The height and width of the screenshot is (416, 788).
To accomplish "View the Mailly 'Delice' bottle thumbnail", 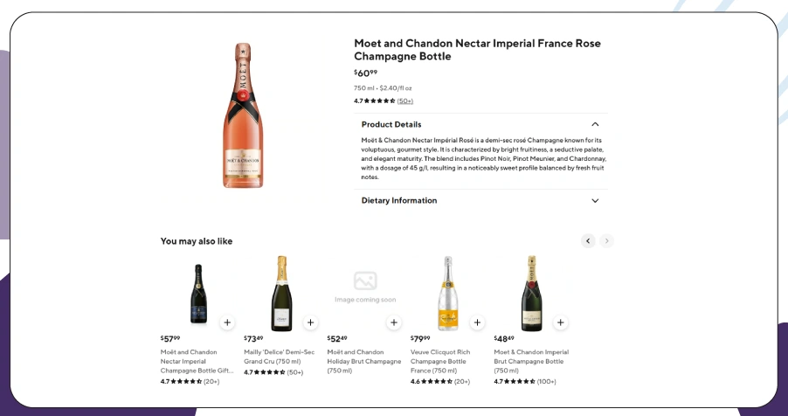I will (281, 293).
